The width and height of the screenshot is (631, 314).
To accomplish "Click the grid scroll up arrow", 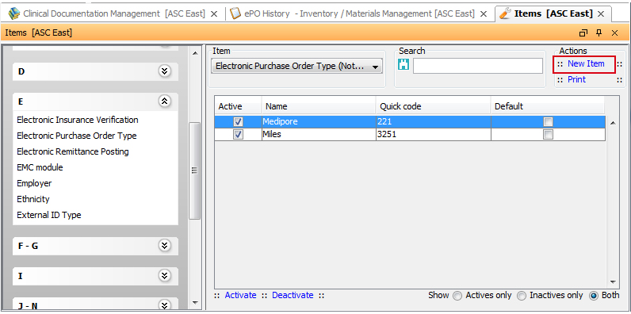I will (x=613, y=123).
